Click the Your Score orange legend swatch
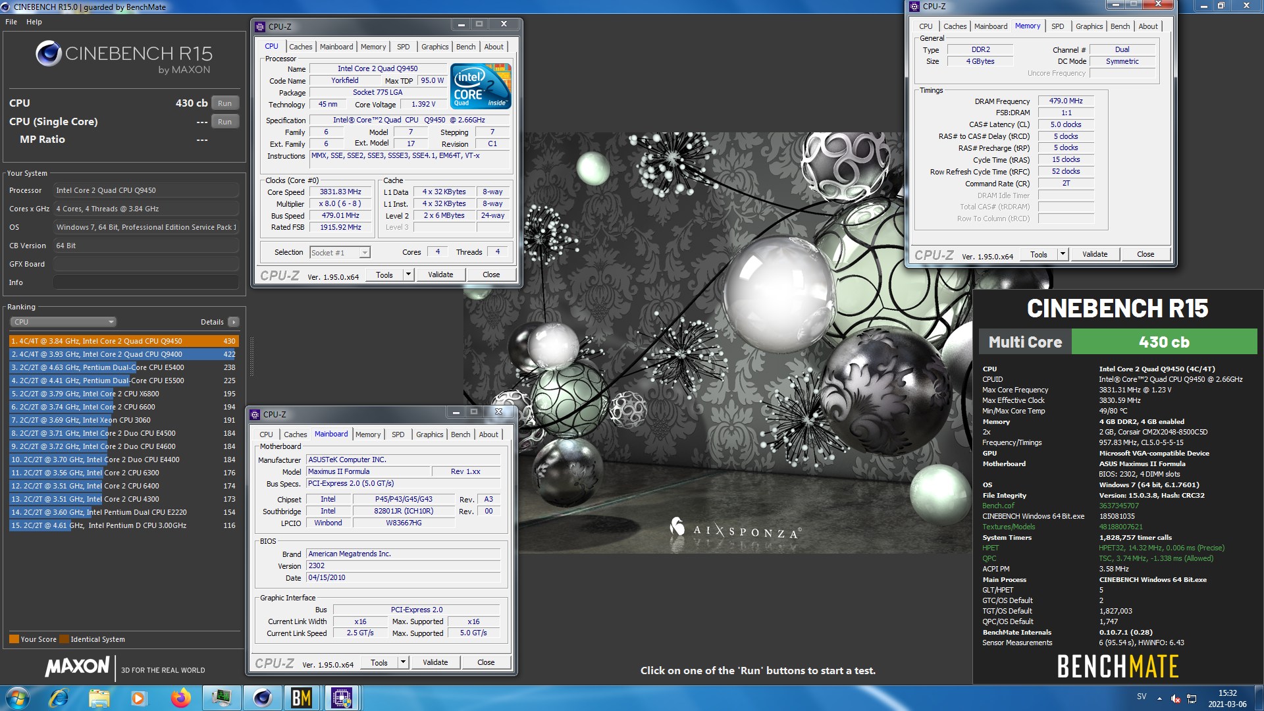 pyautogui.click(x=14, y=639)
